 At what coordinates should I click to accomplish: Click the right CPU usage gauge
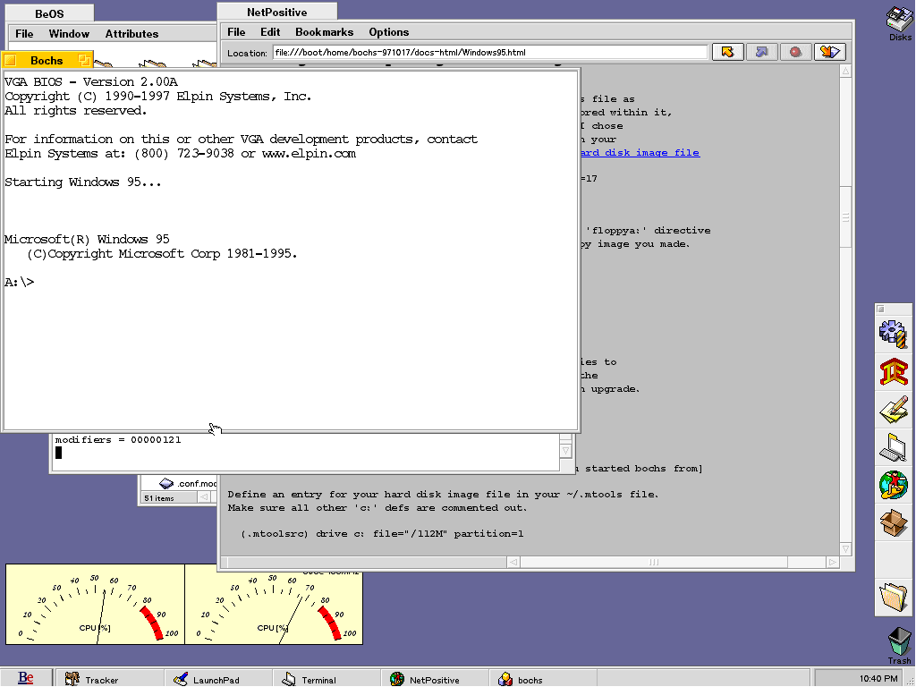274,607
